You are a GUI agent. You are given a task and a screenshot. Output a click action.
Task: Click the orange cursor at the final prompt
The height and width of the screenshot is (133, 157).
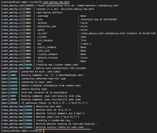click(44, 131)
